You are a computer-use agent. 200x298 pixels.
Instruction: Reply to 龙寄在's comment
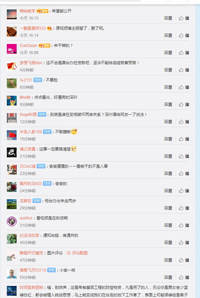168,208
